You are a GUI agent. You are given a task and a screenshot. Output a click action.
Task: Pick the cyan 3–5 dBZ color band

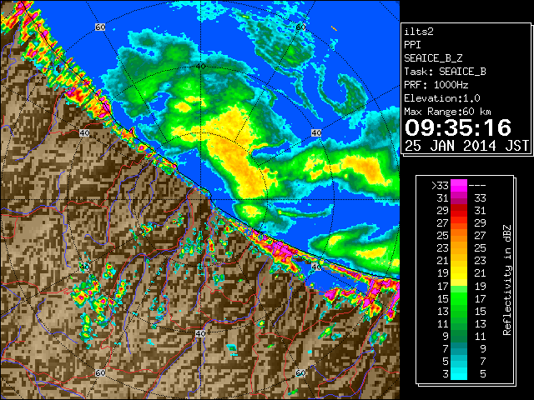pos(459,373)
